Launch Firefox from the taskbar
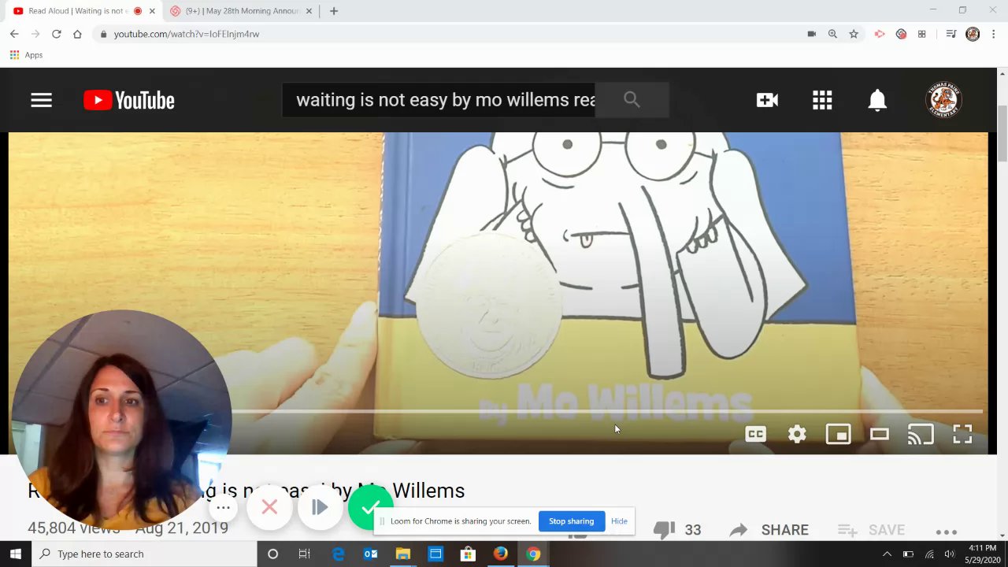This screenshot has width=1008, height=567. coord(500,554)
